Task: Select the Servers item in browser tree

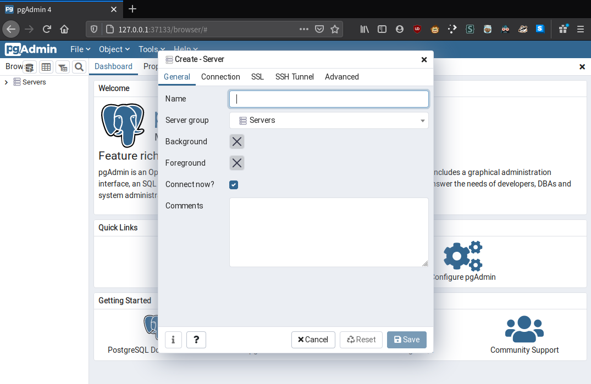Action: (34, 82)
